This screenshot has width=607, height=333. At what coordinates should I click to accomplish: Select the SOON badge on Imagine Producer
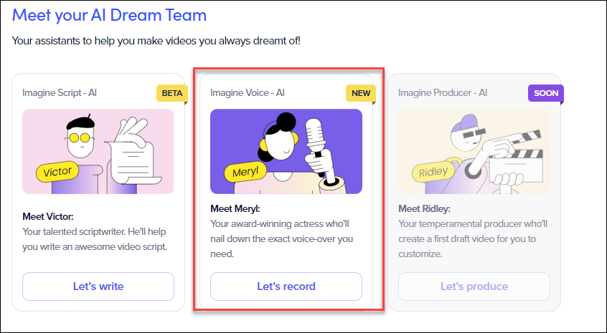(546, 93)
